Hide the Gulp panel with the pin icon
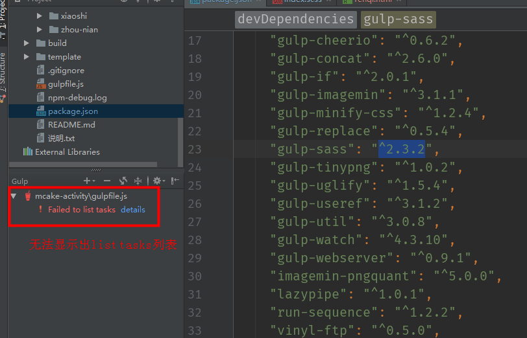The width and height of the screenshot is (527, 338). pyautogui.click(x=175, y=181)
